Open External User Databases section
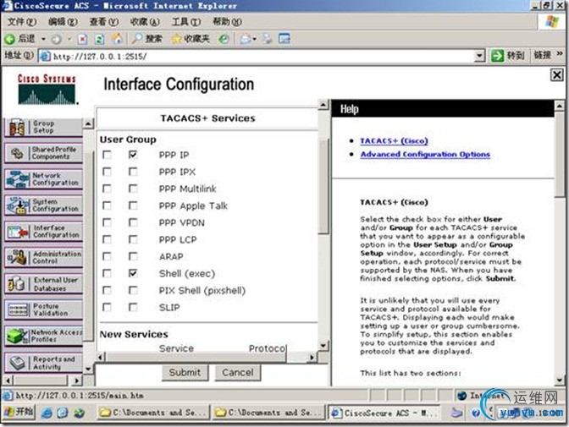Viewport: 569px width, 427px height. (x=43, y=284)
